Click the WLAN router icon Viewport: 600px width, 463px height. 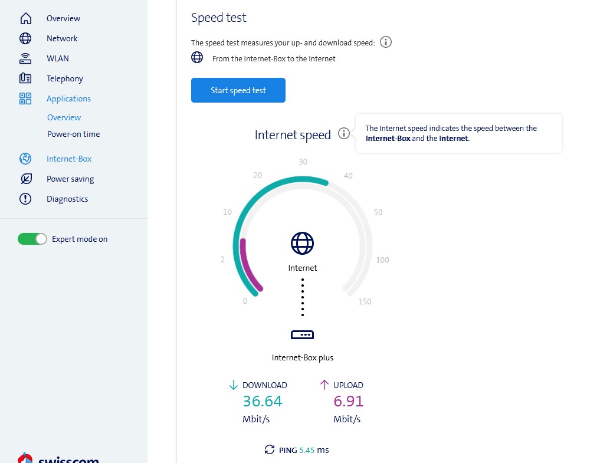coord(25,58)
